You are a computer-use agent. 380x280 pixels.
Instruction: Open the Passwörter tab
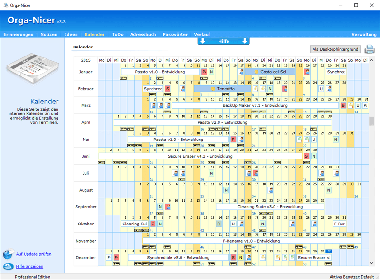click(175, 34)
